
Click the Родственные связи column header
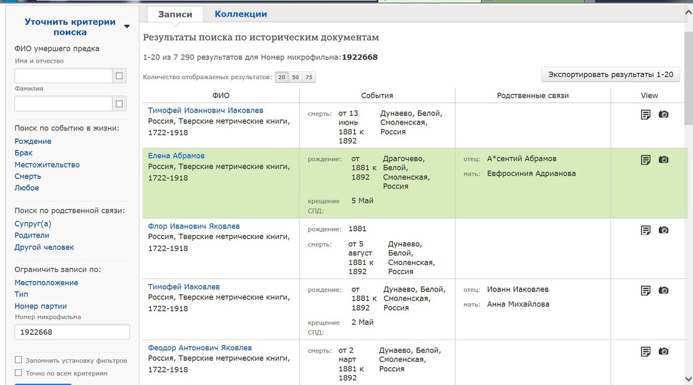533,95
